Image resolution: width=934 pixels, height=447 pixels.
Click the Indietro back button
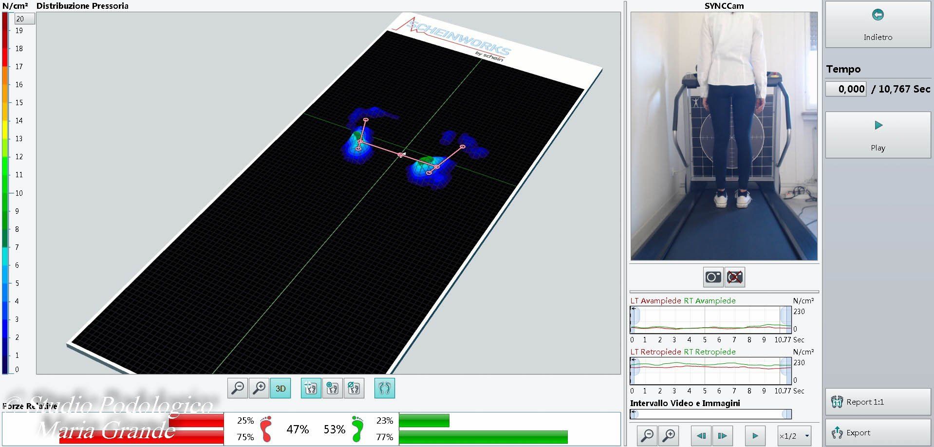point(878,24)
